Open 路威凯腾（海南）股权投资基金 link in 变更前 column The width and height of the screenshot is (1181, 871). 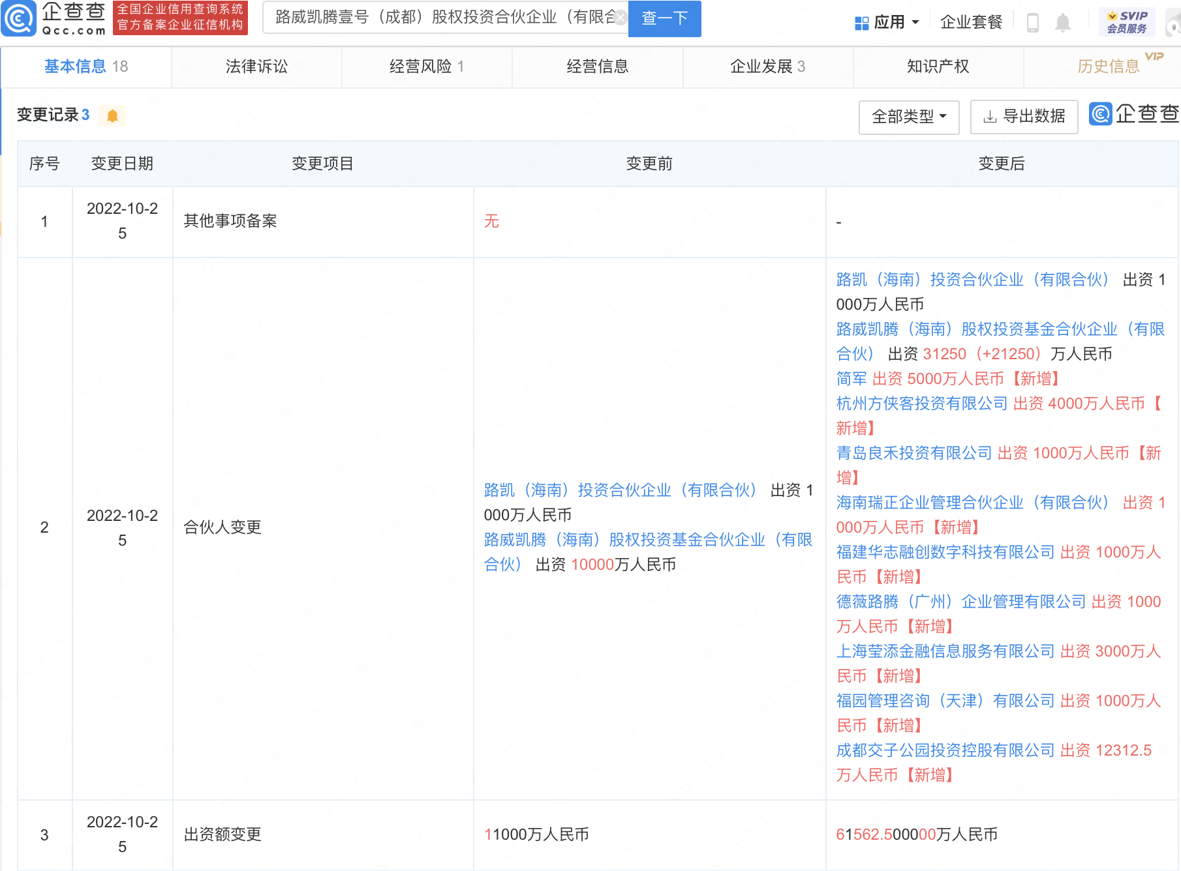(x=648, y=552)
